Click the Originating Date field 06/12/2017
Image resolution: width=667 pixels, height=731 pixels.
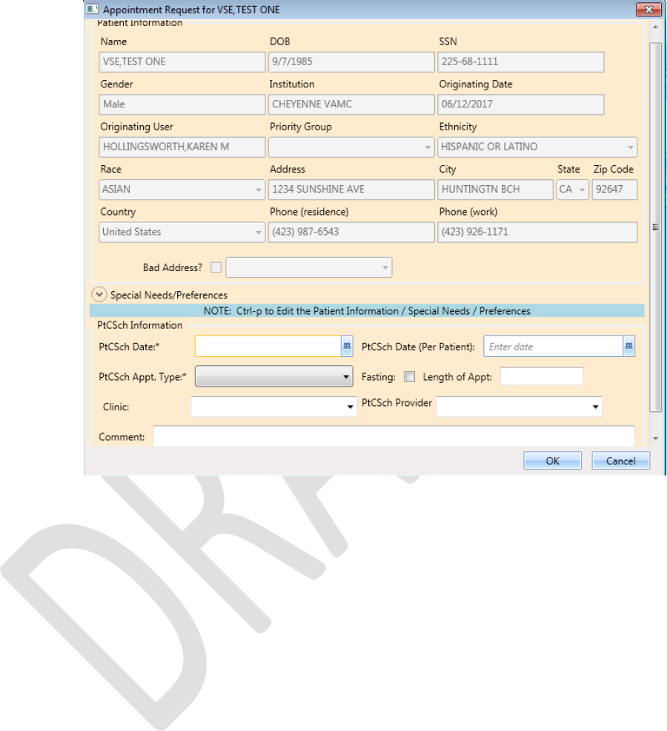(520, 104)
